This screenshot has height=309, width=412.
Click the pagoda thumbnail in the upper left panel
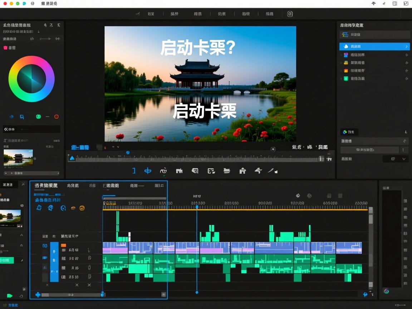pos(18,157)
